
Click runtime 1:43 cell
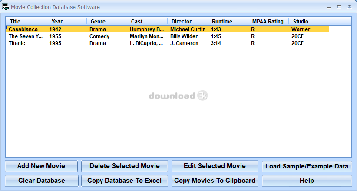pos(216,29)
